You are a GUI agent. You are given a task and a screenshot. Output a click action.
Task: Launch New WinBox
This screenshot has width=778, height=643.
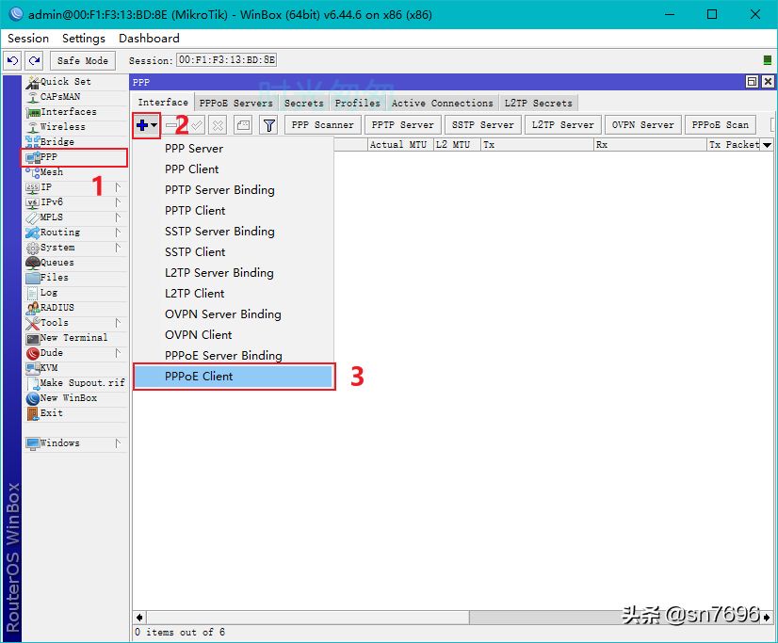(75, 398)
